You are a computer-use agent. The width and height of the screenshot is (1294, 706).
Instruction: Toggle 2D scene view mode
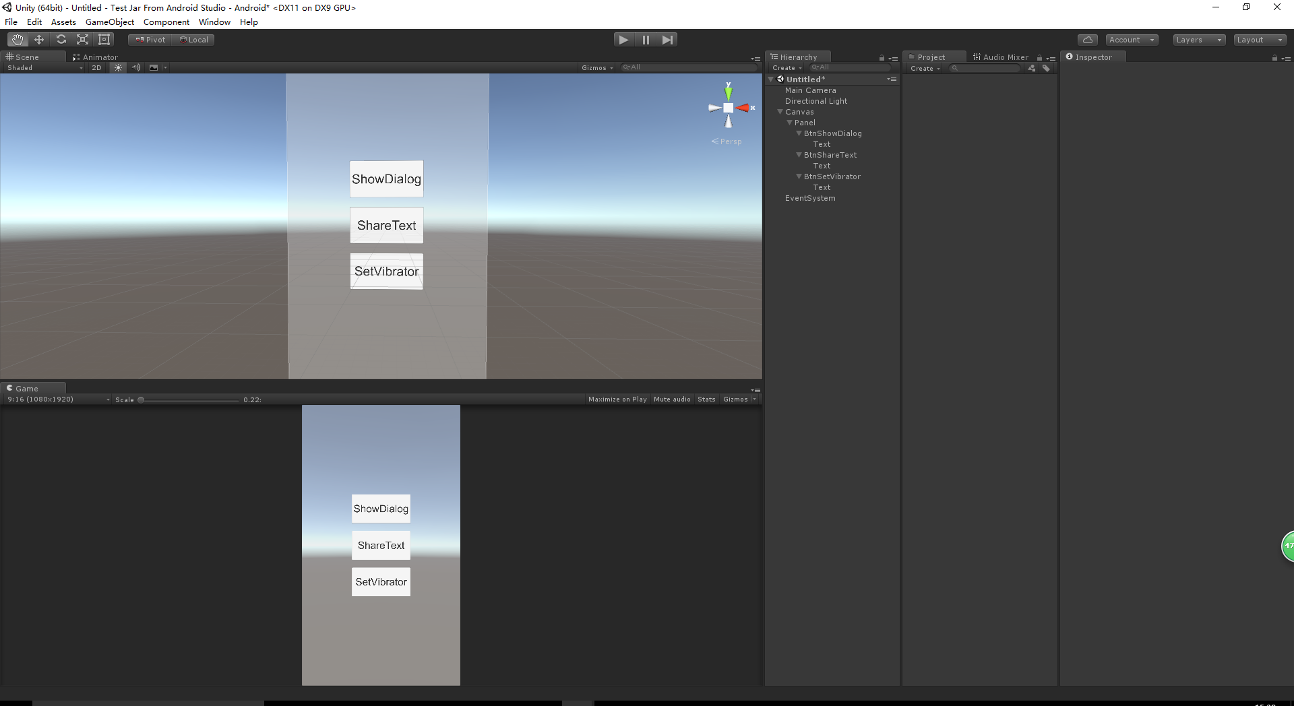96,67
